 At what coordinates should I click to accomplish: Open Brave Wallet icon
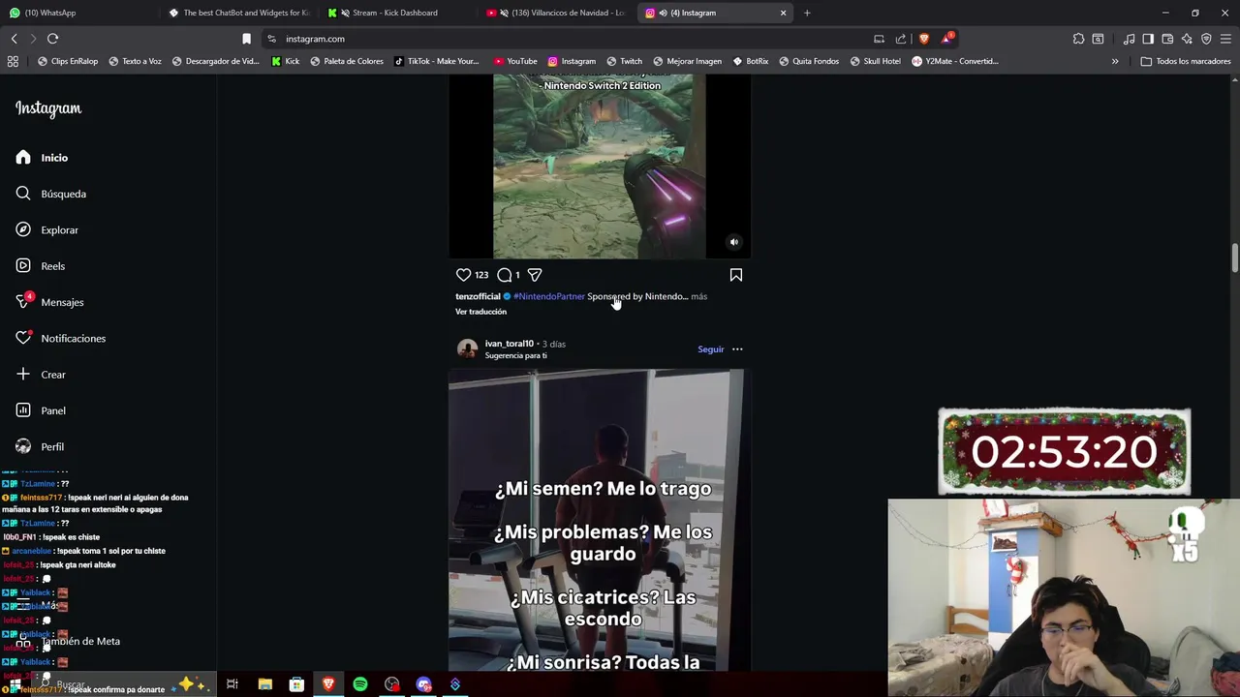pyautogui.click(x=1167, y=39)
